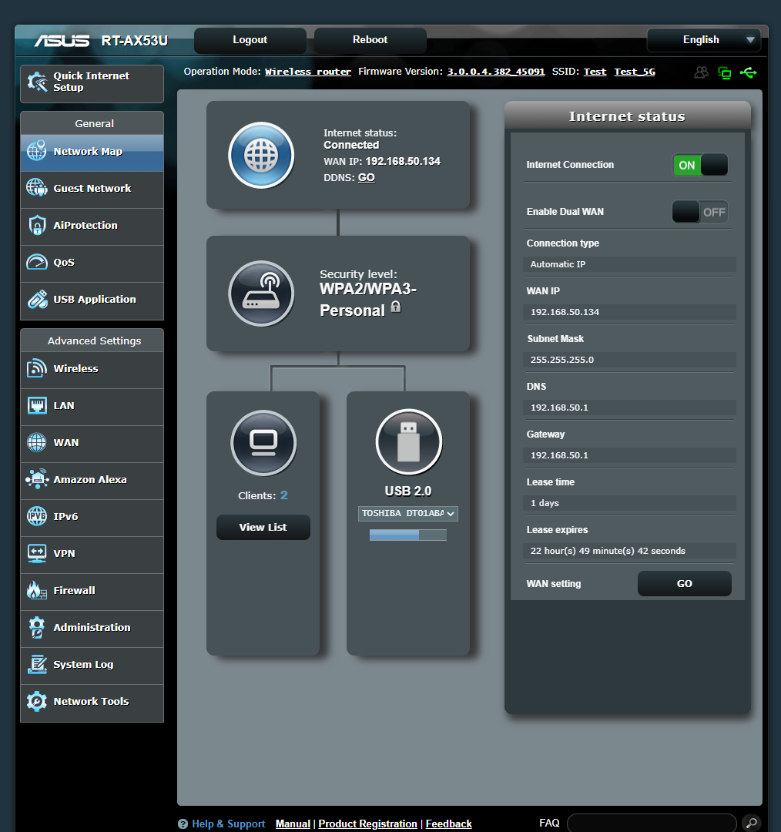
Task: Click the USB storage usage bar
Action: [x=407, y=534]
